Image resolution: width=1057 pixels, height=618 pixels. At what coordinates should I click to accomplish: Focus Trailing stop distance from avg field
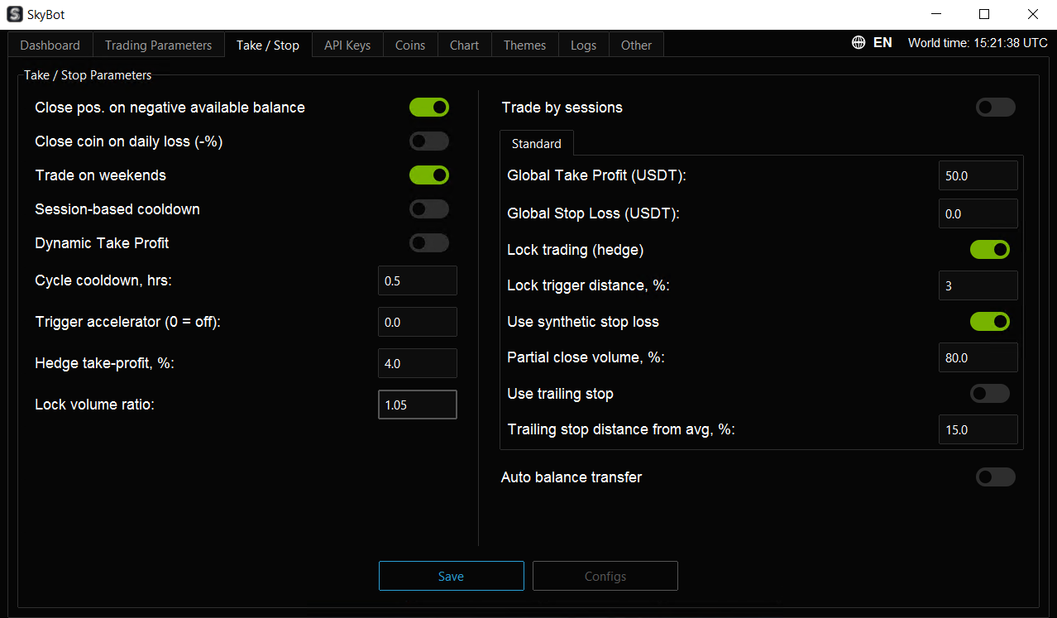[978, 429]
